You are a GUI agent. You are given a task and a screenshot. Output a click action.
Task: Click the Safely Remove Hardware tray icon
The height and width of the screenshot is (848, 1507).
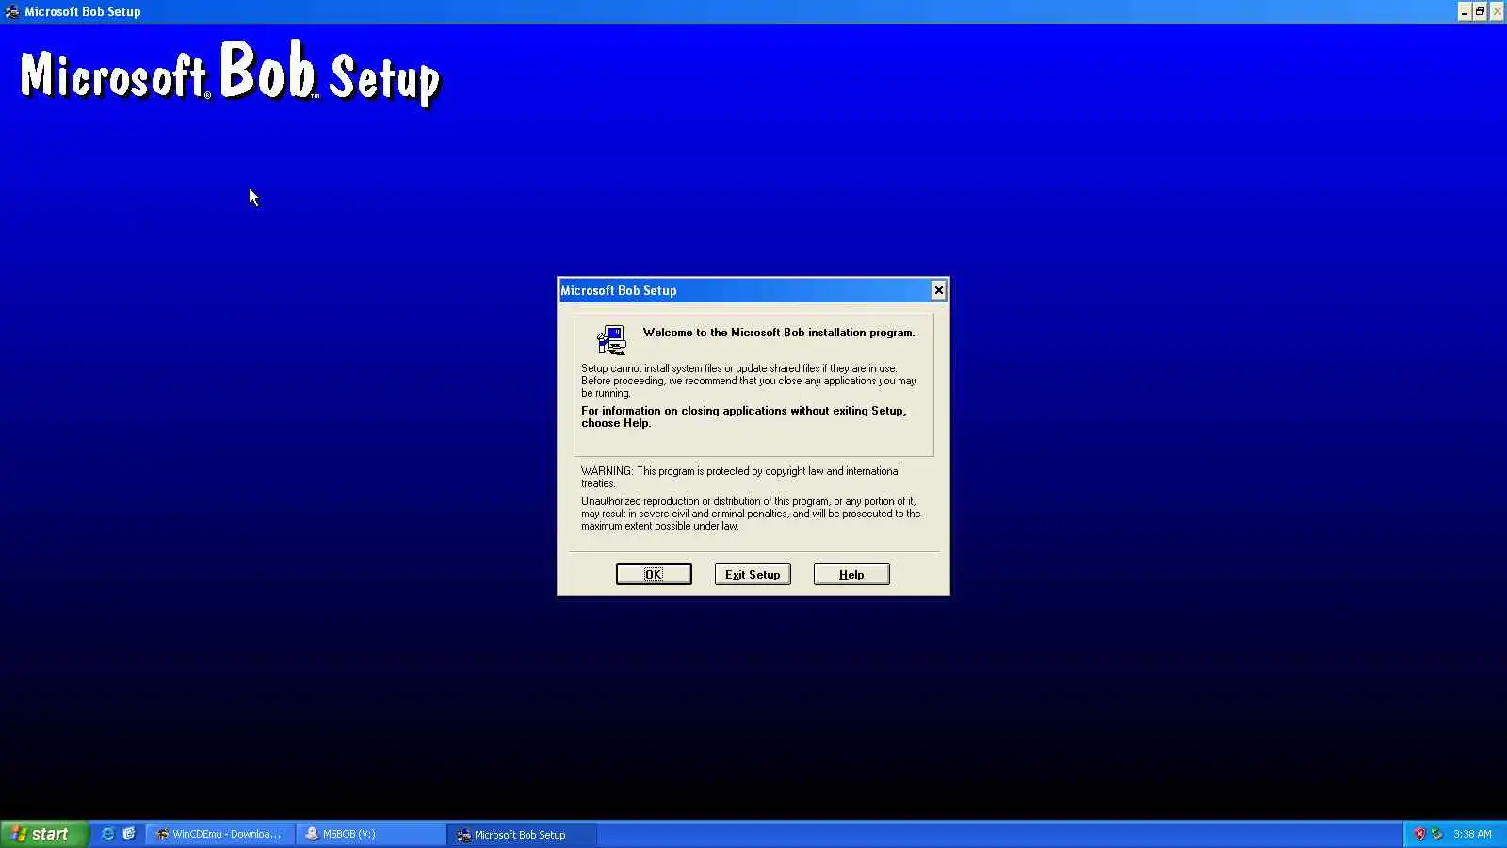click(x=1436, y=834)
